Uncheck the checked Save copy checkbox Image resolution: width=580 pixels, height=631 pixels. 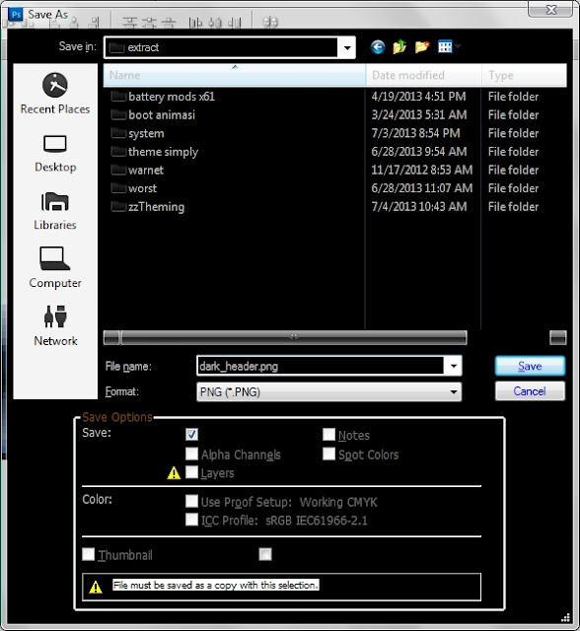click(191, 434)
